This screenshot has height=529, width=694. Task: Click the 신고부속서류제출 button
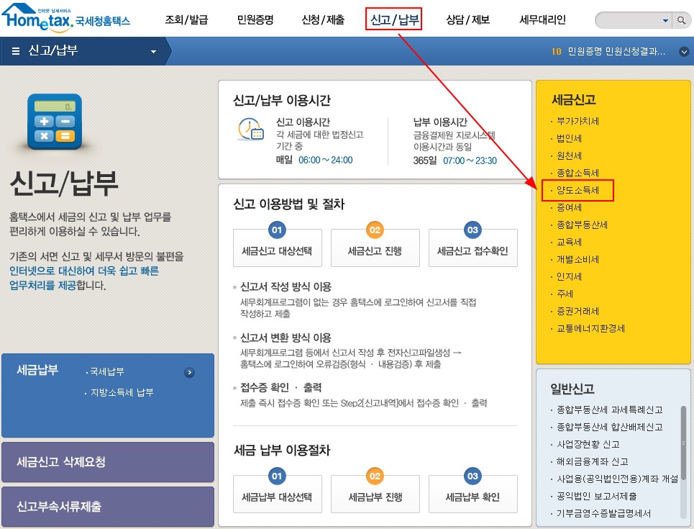click(x=108, y=507)
